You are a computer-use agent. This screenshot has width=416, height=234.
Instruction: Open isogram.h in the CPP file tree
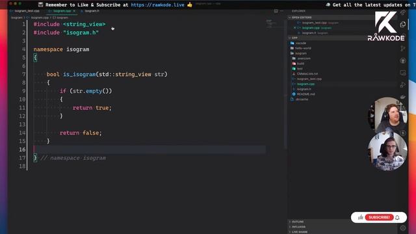click(x=304, y=89)
